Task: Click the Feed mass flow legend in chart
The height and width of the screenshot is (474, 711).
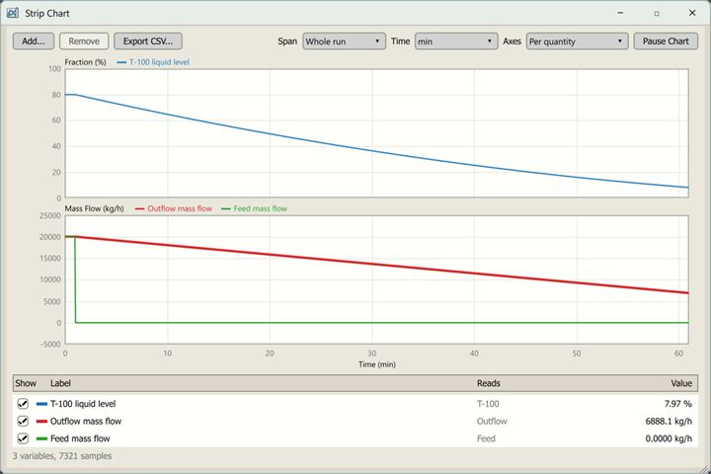Action: tap(254, 208)
